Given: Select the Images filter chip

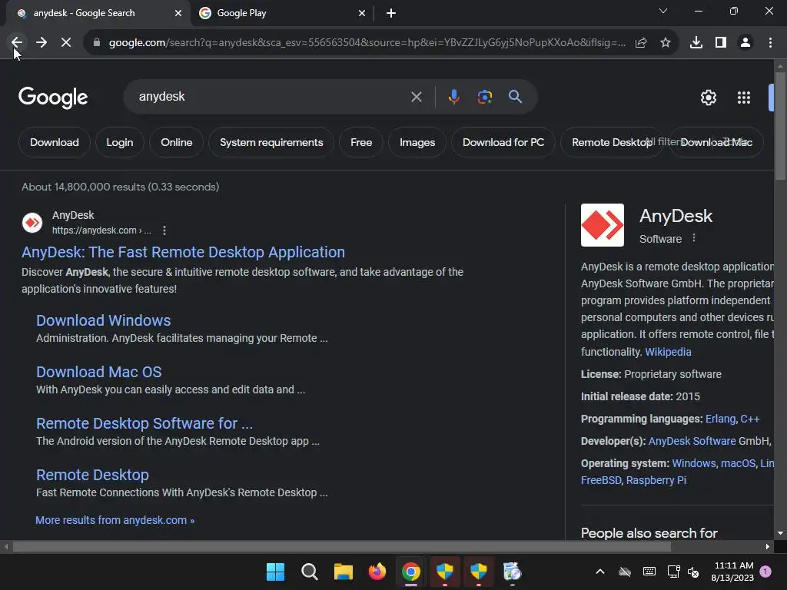Looking at the screenshot, I should coord(417,142).
